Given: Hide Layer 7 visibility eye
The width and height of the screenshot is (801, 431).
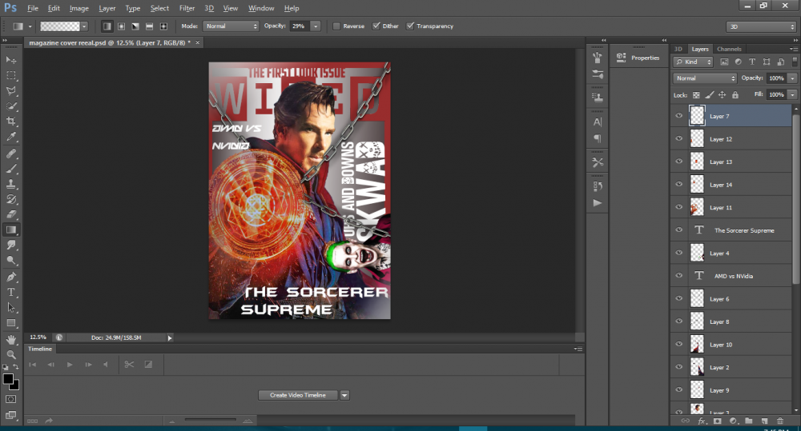Looking at the screenshot, I should click(x=679, y=116).
